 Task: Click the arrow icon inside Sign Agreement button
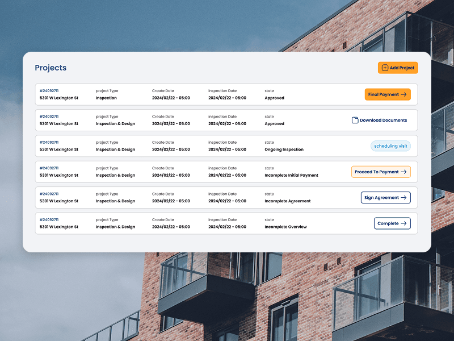click(x=403, y=197)
